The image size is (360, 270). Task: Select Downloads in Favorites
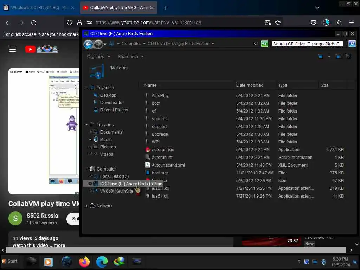(x=111, y=102)
